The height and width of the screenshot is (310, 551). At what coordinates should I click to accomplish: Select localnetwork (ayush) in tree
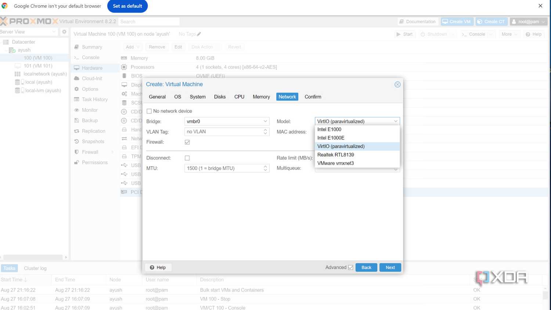coord(45,74)
